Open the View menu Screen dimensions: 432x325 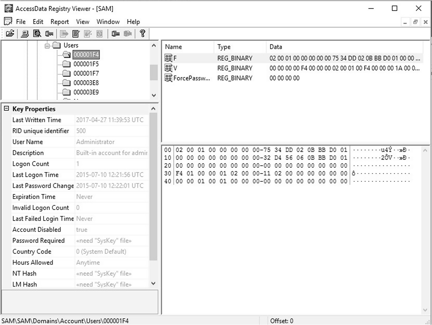[x=83, y=22]
